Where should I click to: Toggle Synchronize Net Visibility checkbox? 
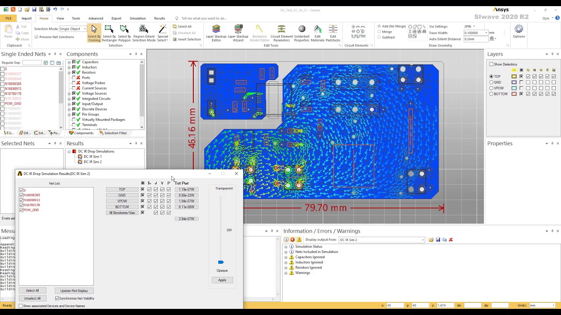tap(57, 298)
